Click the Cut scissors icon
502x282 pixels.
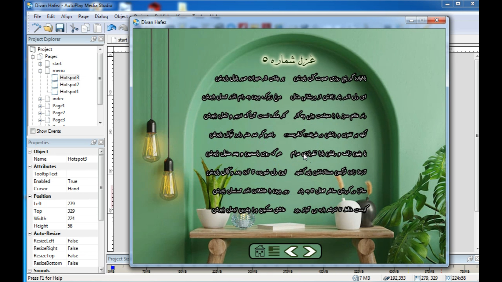pyautogui.click(x=74, y=28)
